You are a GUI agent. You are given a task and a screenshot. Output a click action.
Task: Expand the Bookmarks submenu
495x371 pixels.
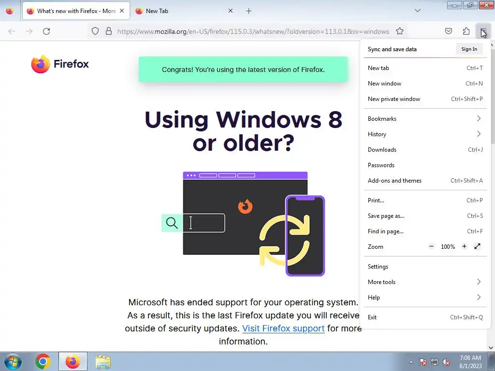[425, 119]
